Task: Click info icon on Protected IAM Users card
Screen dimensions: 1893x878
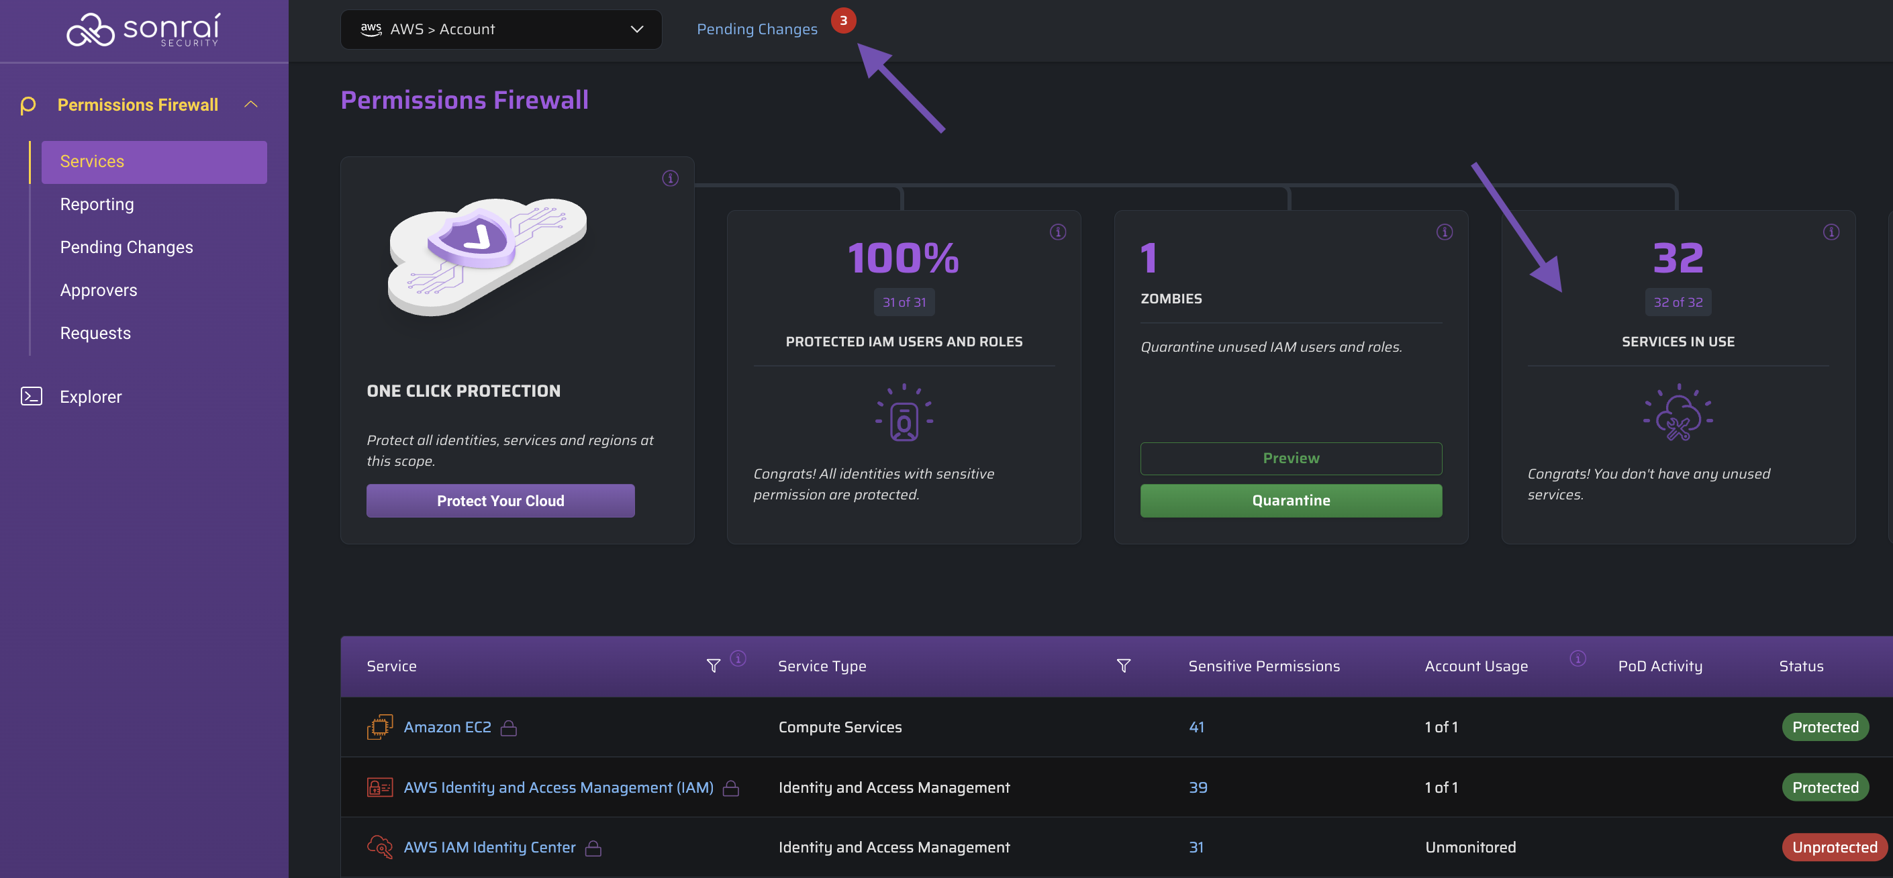Action: tap(1057, 232)
